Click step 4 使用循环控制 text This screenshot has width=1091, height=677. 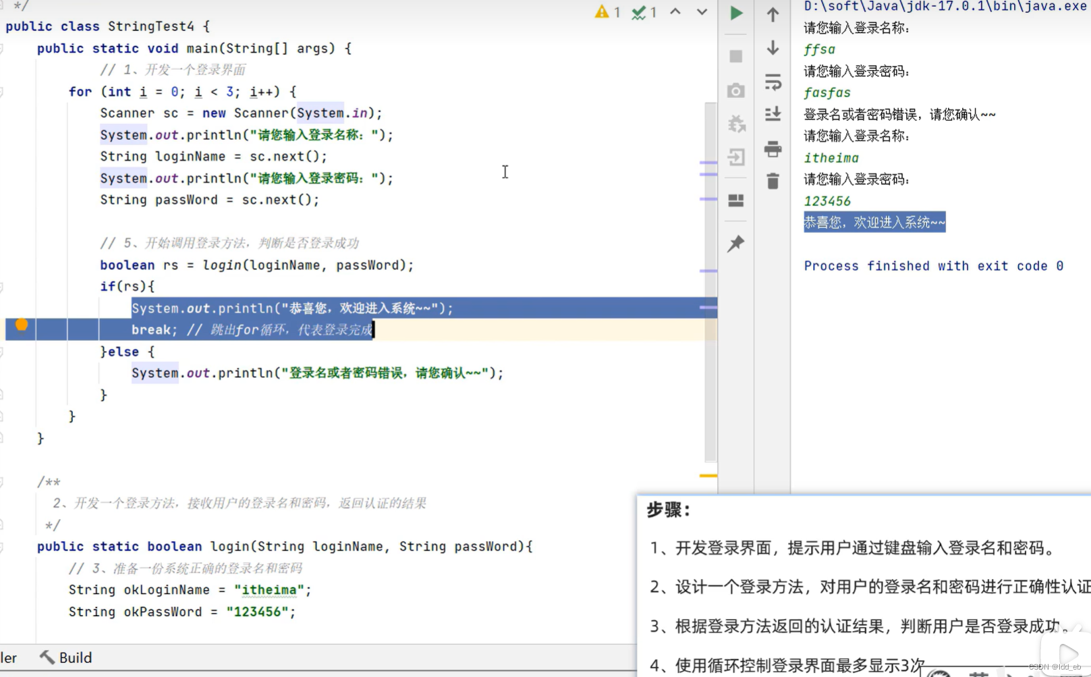coord(787,666)
